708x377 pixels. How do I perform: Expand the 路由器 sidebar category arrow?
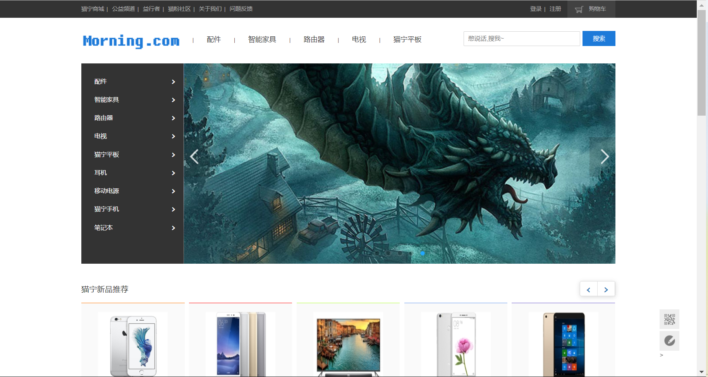click(174, 118)
